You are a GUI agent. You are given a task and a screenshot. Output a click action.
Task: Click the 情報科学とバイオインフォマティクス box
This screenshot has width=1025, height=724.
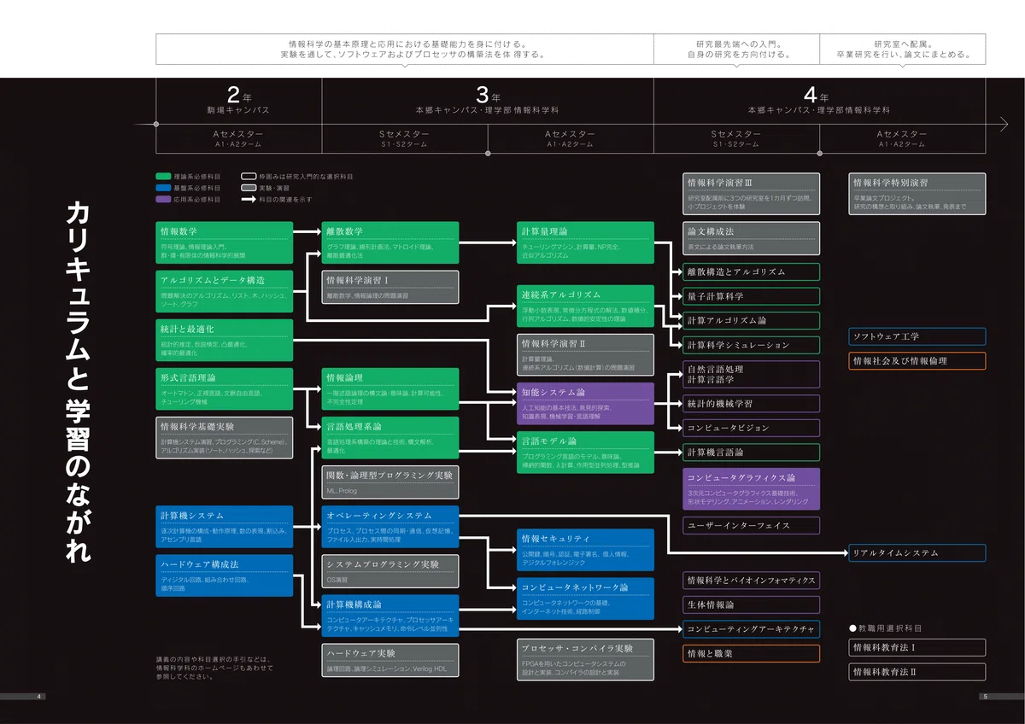pos(752,581)
